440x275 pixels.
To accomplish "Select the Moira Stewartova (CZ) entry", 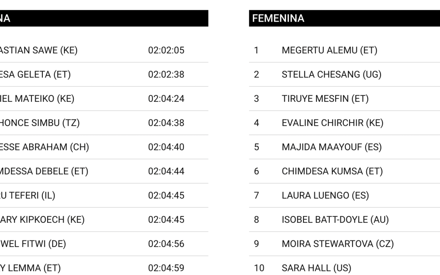I will (x=337, y=244).
